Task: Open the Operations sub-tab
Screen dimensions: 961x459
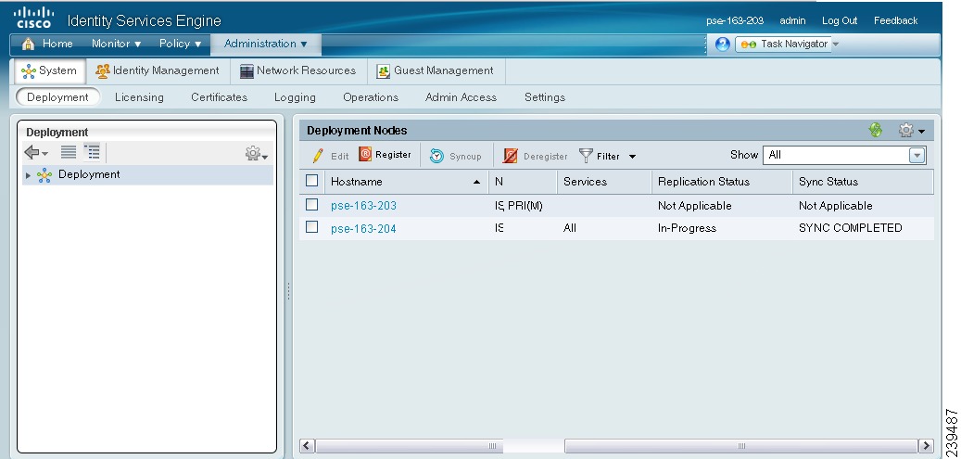Action: click(370, 97)
